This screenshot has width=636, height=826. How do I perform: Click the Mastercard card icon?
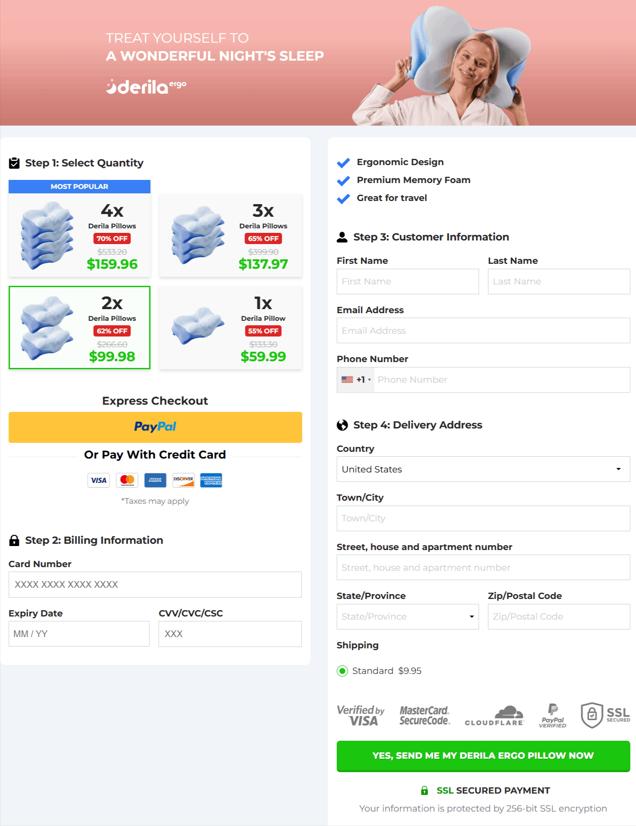pyautogui.click(x=127, y=480)
